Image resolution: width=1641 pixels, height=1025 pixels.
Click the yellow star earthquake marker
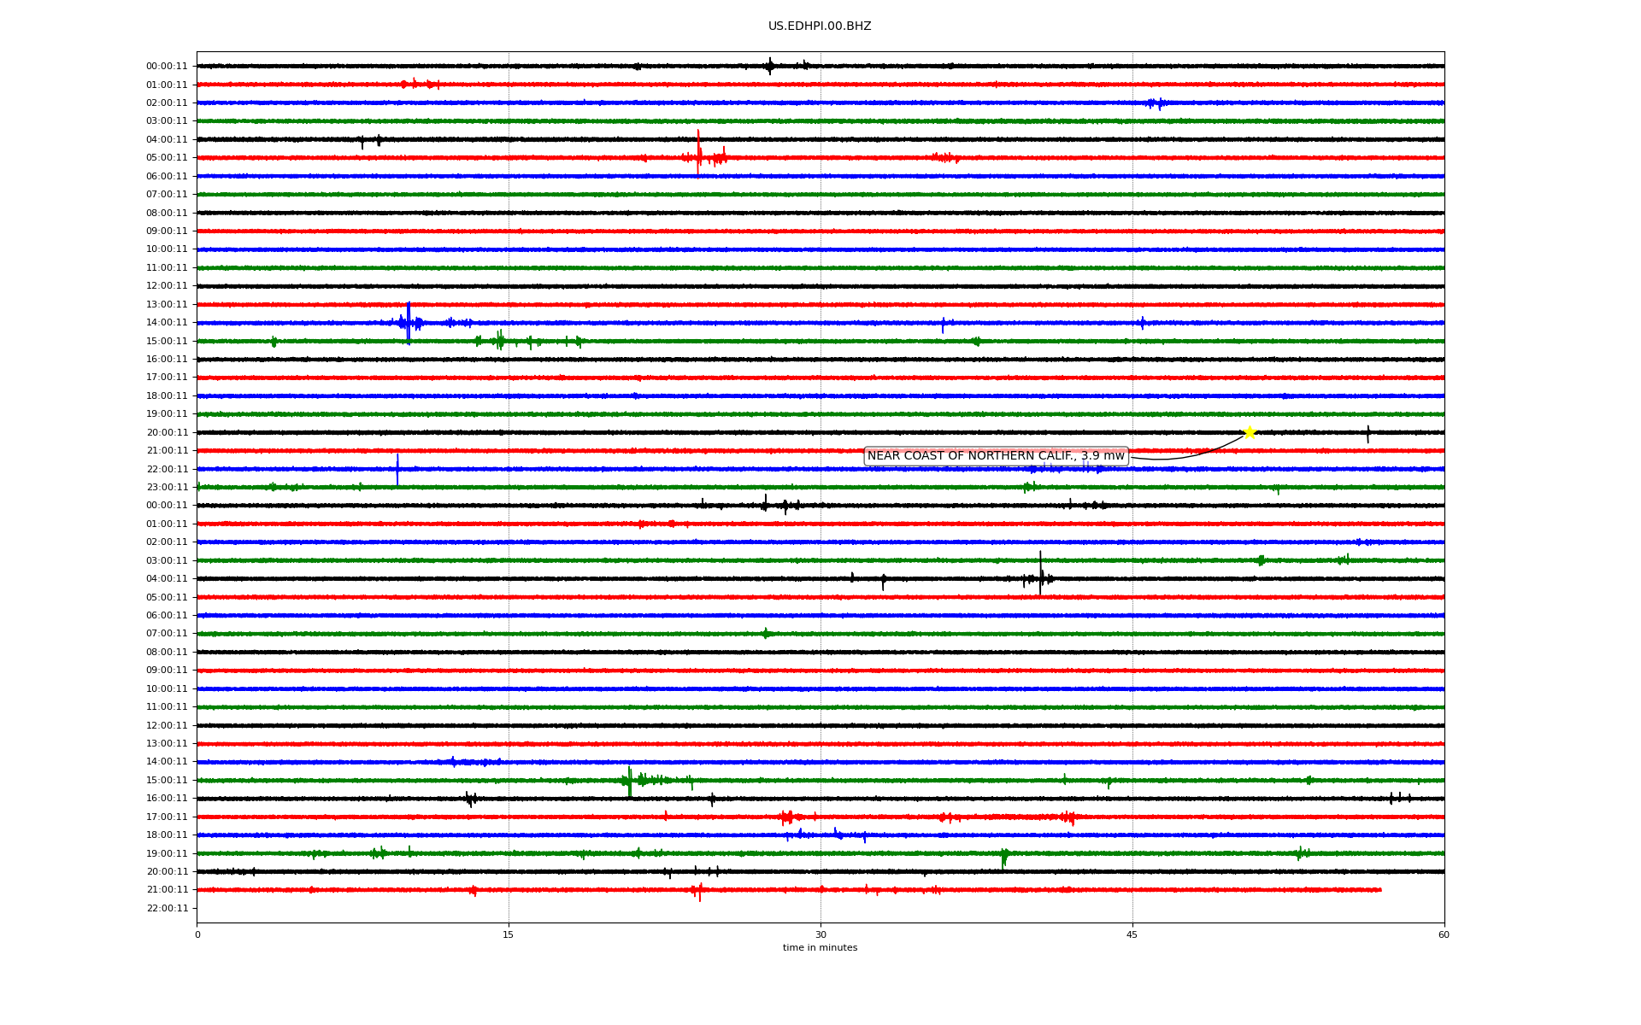point(1250,432)
